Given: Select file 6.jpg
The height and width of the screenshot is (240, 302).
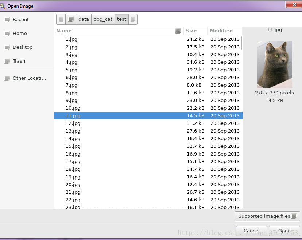Looking at the screenshot, I should pos(148,78).
